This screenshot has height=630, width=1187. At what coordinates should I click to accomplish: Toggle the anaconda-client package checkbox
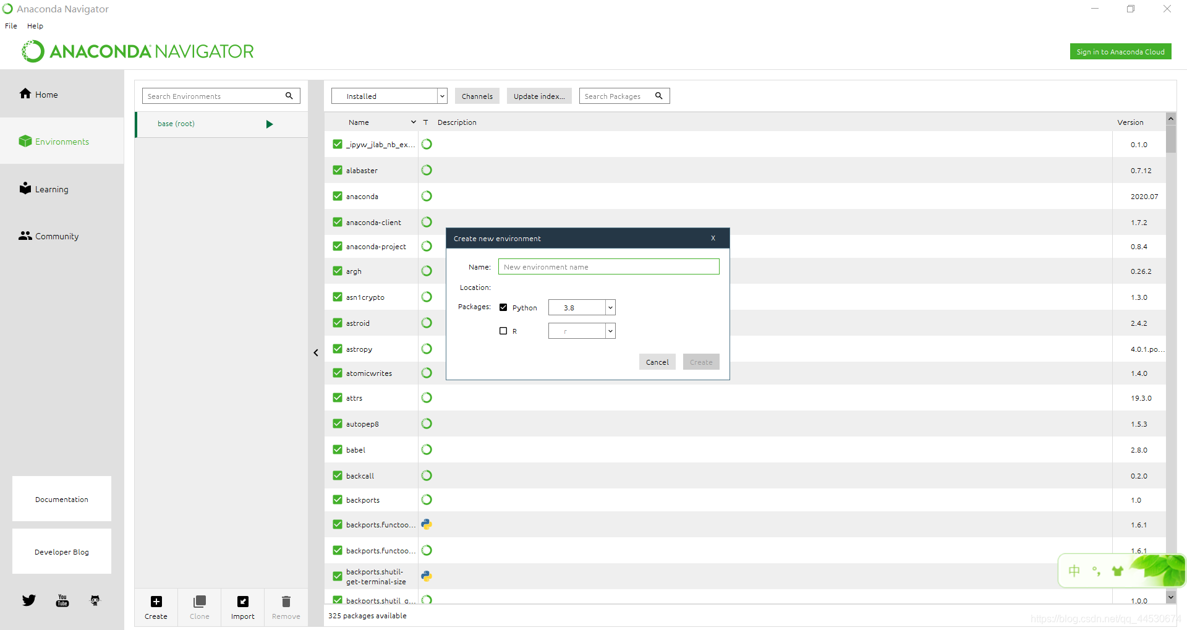(338, 222)
